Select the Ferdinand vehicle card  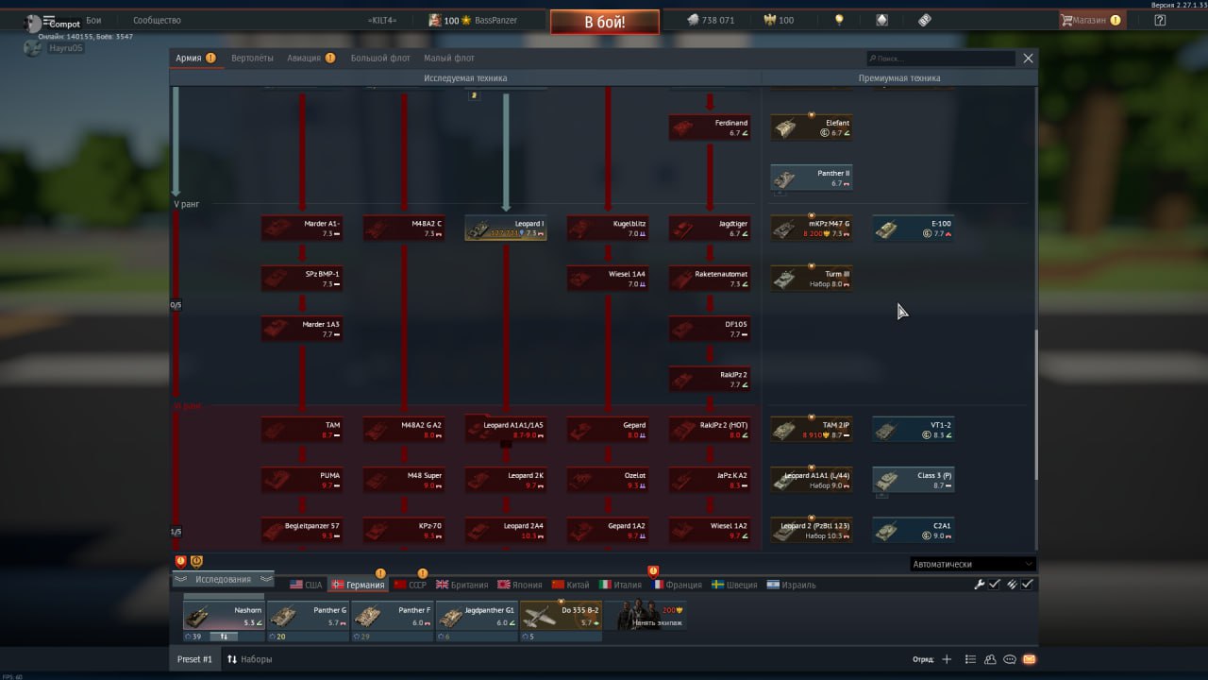point(710,127)
